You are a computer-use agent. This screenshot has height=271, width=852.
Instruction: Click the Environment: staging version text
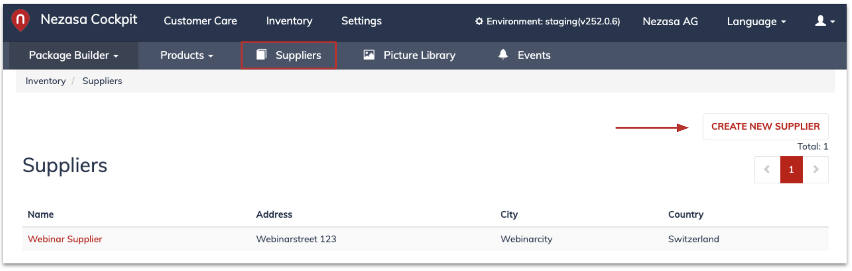pos(553,21)
